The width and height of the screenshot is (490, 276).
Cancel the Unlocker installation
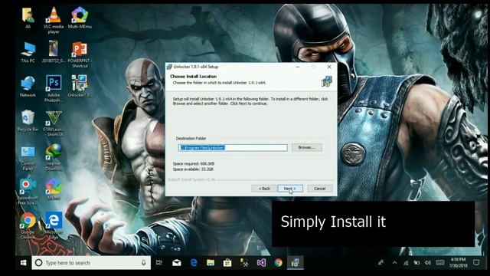(320, 189)
